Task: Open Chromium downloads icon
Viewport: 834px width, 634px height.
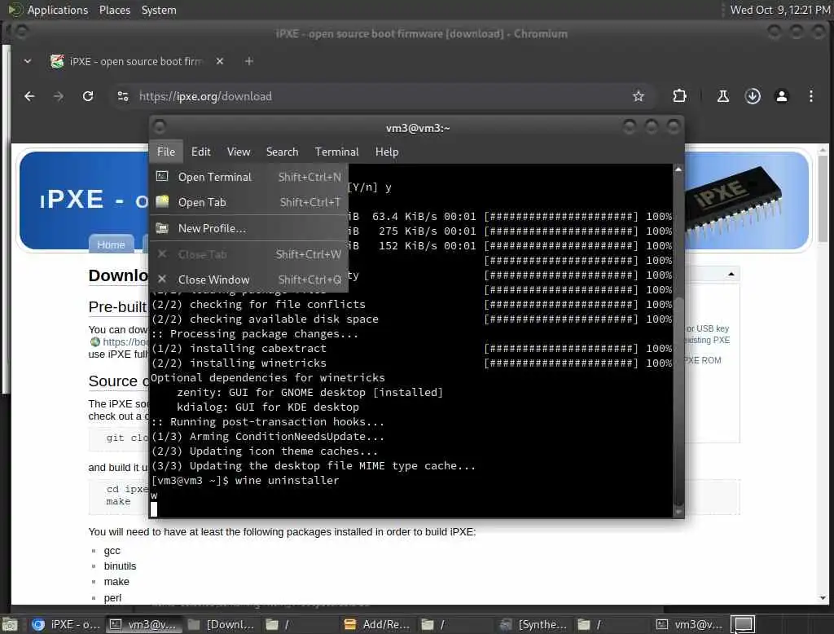Action: (752, 96)
